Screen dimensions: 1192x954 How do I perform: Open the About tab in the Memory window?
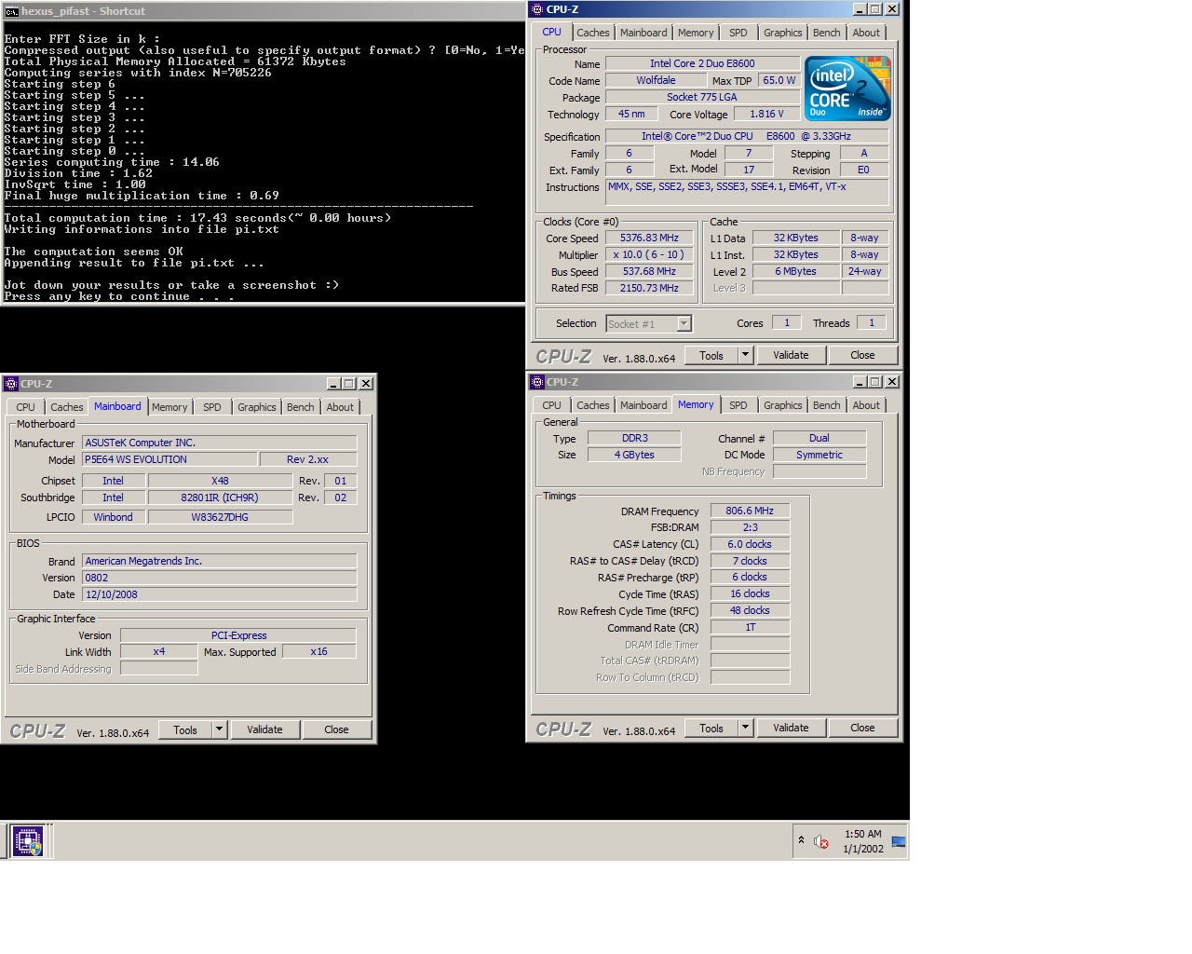[866, 405]
